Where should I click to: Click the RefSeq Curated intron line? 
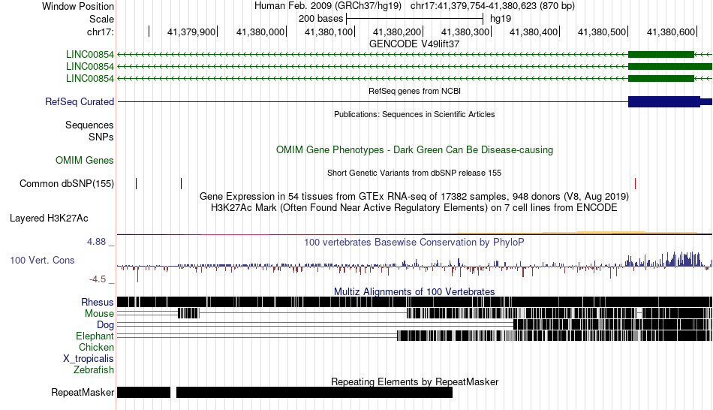373,101
